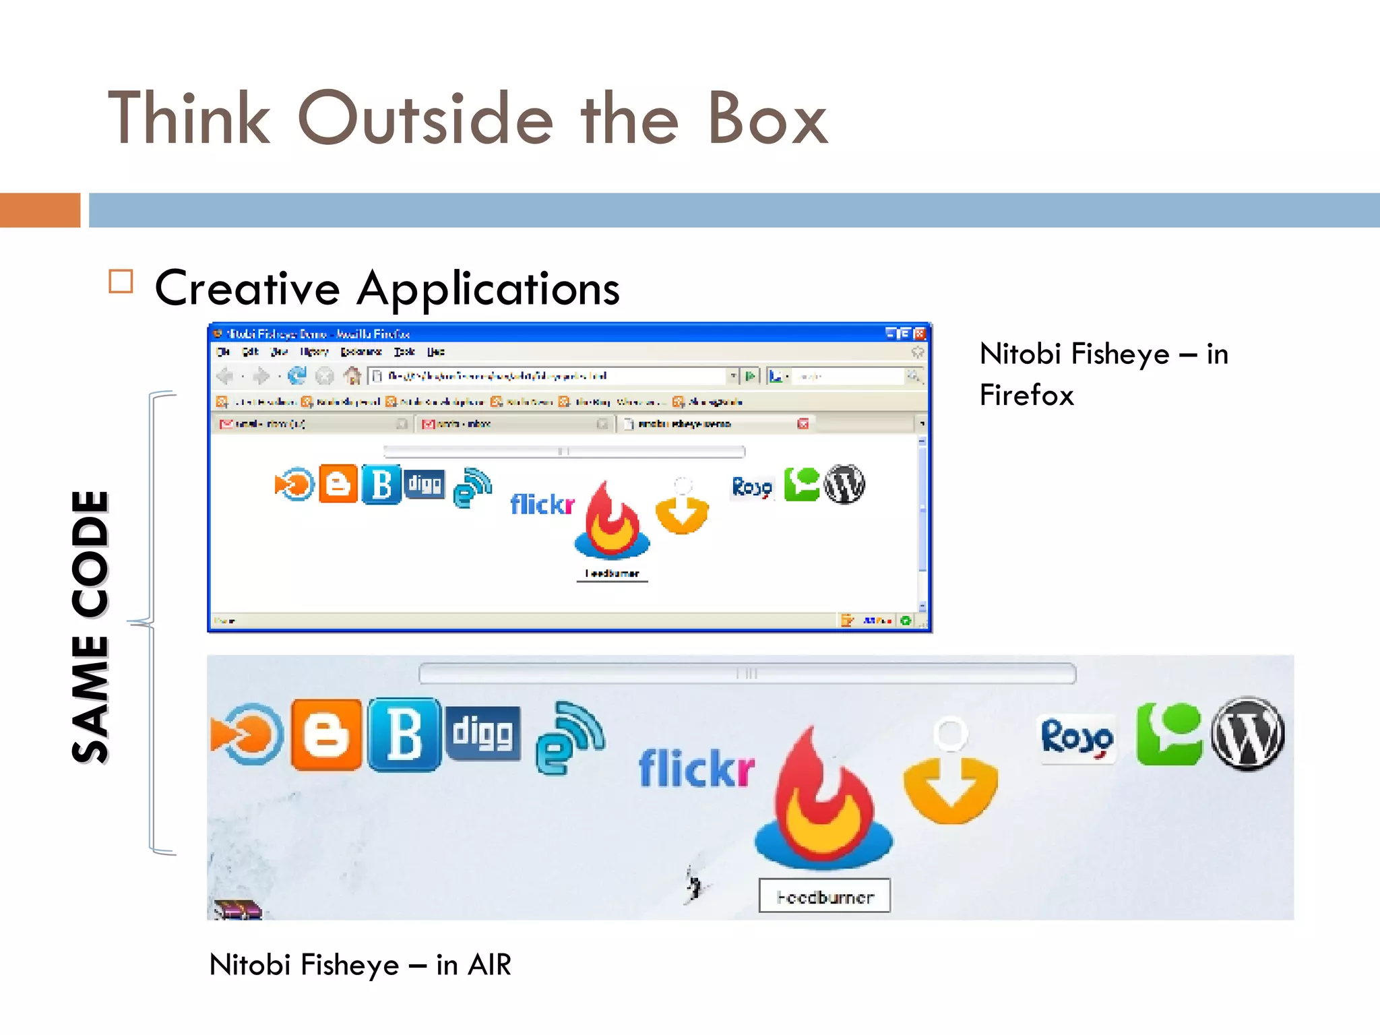Click the book-stack icon at AIR window corner
Image resolution: width=1380 pixels, height=1035 pixels.
pos(237,909)
